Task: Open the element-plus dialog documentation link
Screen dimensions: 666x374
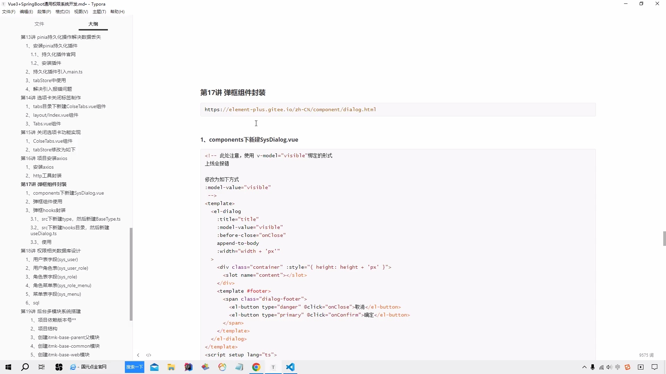Action: pos(290,109)
